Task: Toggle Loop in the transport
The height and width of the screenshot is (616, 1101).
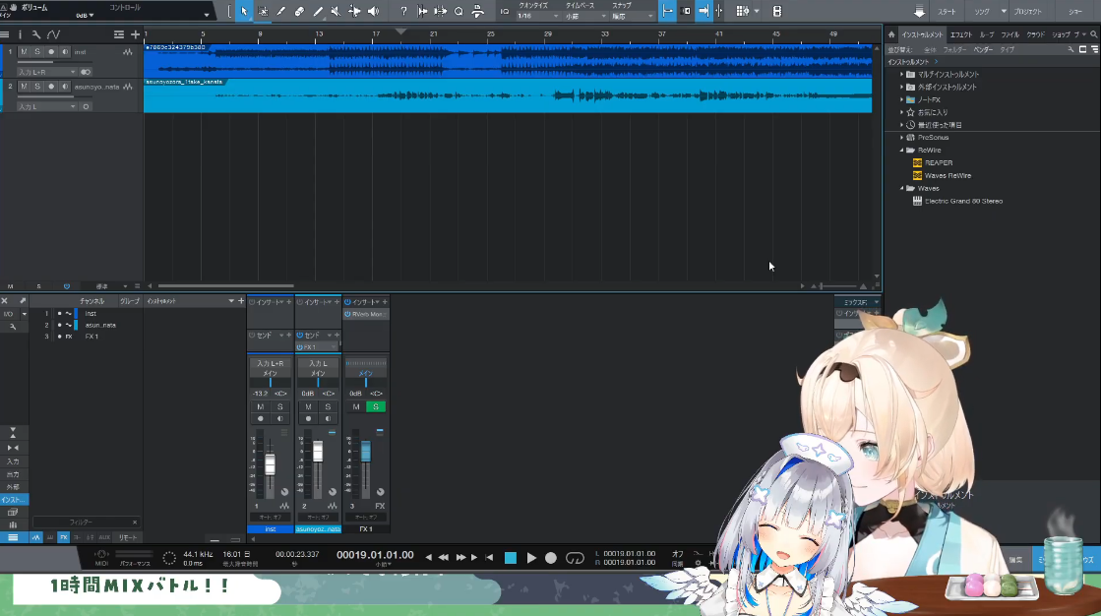Action: click(x=575, y=558)
